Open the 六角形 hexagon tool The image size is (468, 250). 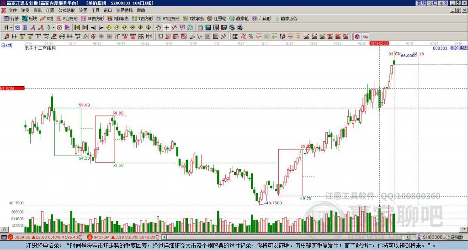click(261, 18)
